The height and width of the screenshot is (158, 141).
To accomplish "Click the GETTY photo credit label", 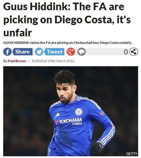I will click(x=132, y=154).
